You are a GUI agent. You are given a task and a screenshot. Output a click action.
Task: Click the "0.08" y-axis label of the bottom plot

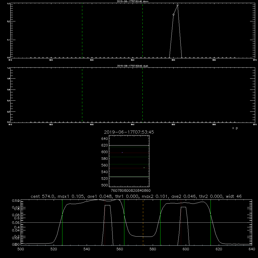[16, 215]
